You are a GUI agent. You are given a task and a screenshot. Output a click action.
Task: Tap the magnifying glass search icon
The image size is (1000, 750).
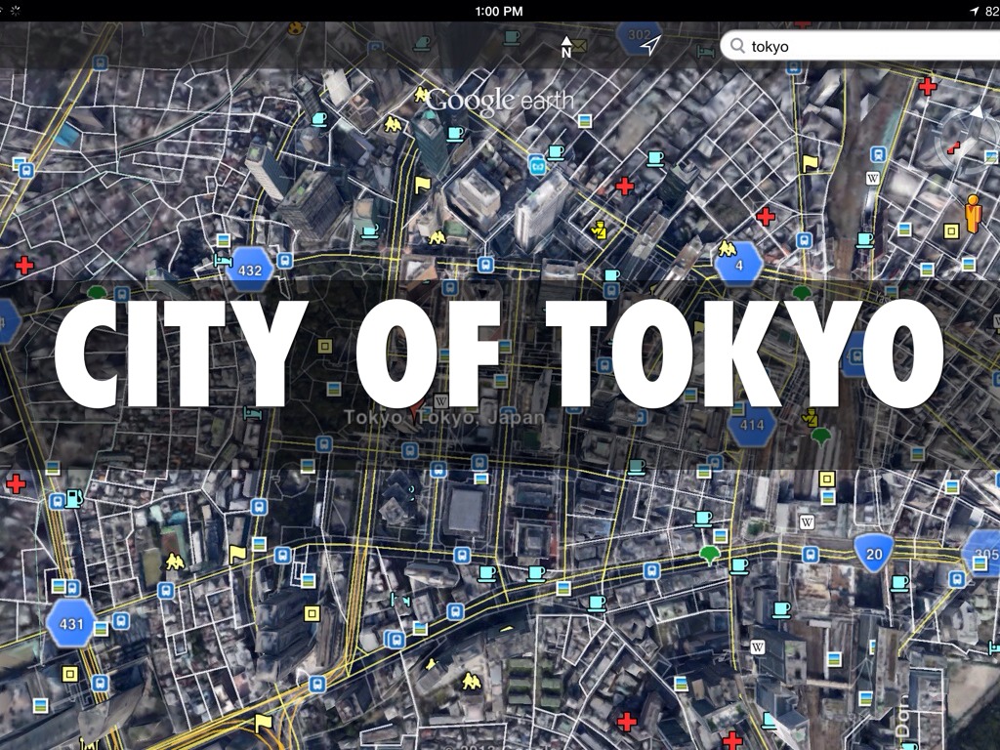tap(737, 46)
